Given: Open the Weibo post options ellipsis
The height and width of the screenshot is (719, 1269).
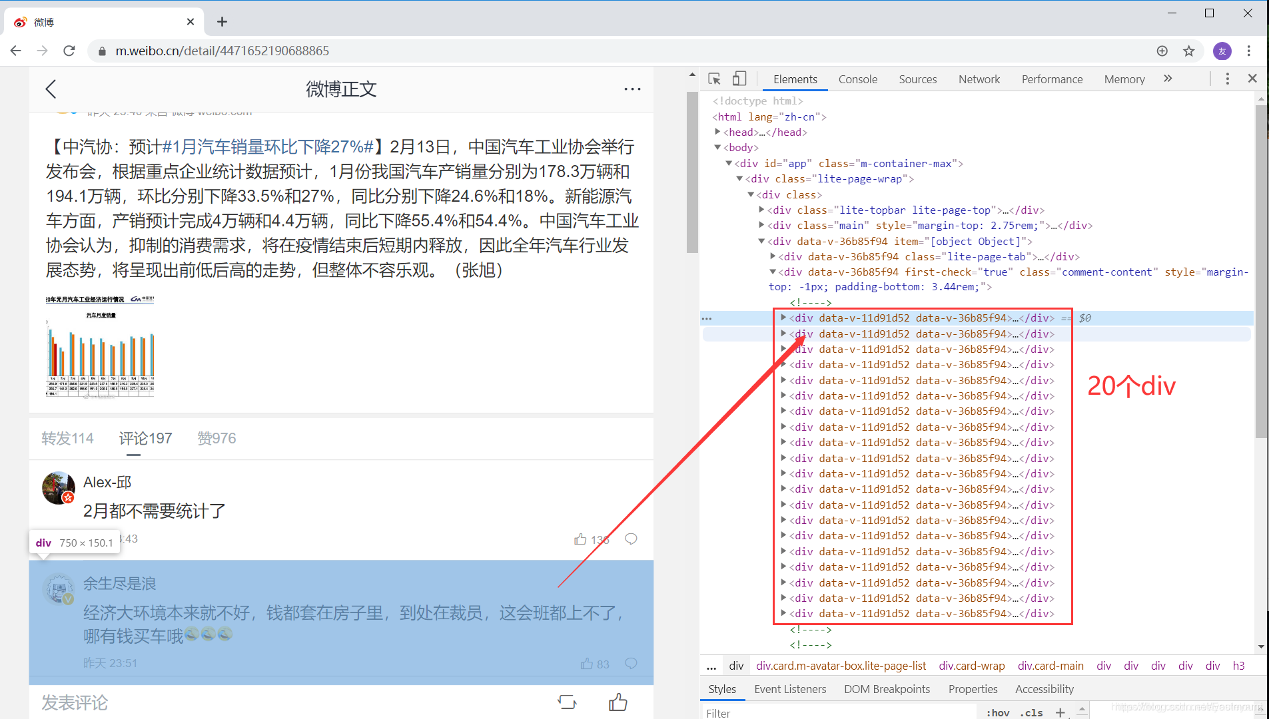Looking at the screenshot, I should coord(632,89).
